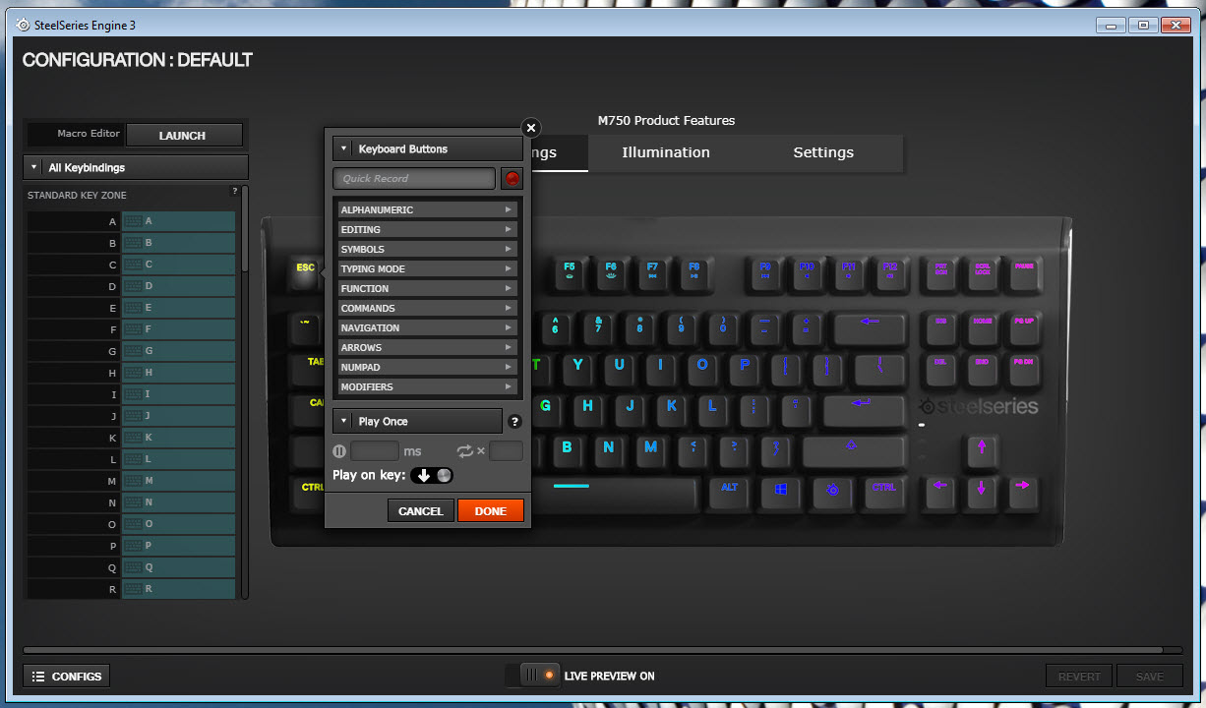Choose the HOME key on the keyboard image

pos(982,327)
